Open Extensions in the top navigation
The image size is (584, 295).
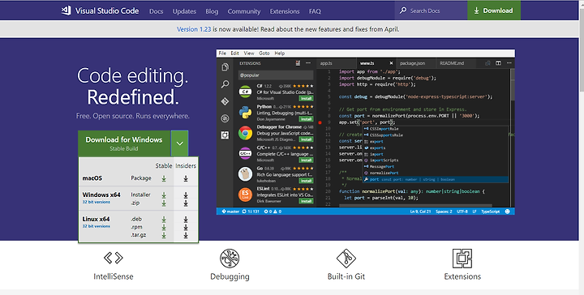[x=285, y=11]
